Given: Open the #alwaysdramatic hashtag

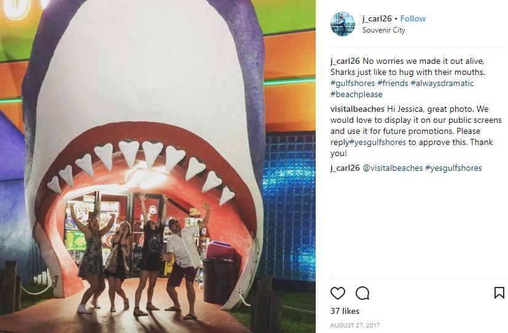Looking at the screenshot, I should tap(442, 84).
